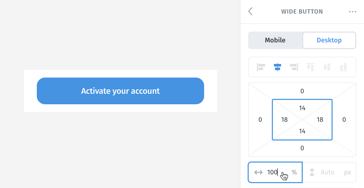The width and height of the screenshot is (364, 188).
Task: Click the Activate your account button
Action: 120,91
